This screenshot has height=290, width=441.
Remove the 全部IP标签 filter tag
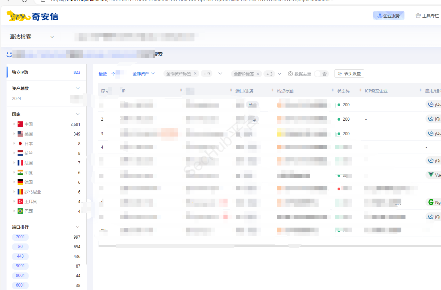click(x=258, y=74)
